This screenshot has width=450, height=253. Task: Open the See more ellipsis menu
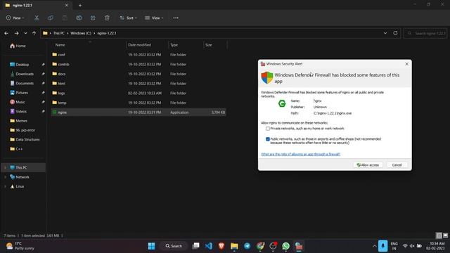click(176, 18)
